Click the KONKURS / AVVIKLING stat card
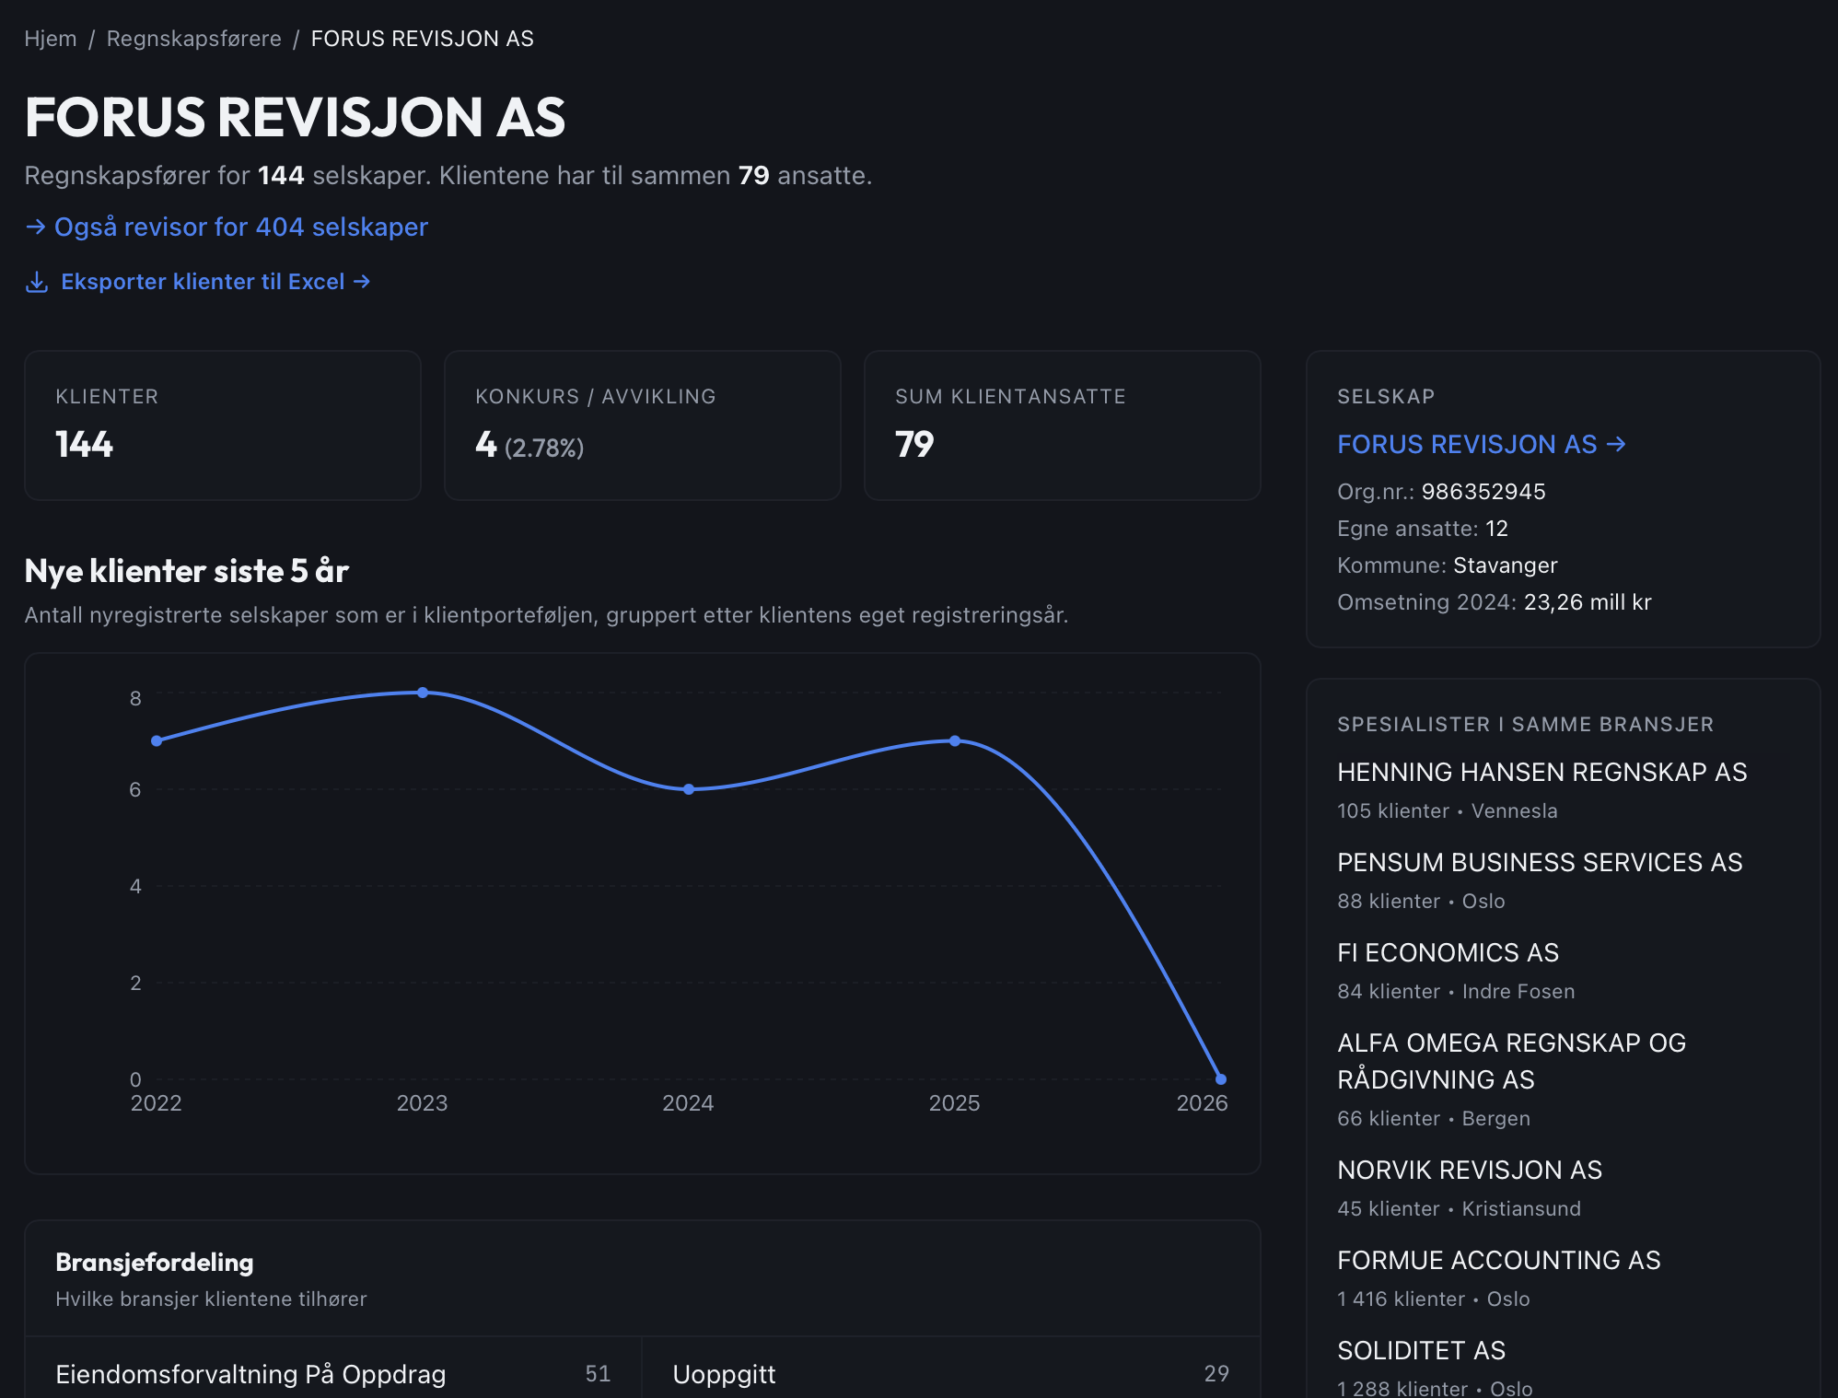 pos(643,425)
